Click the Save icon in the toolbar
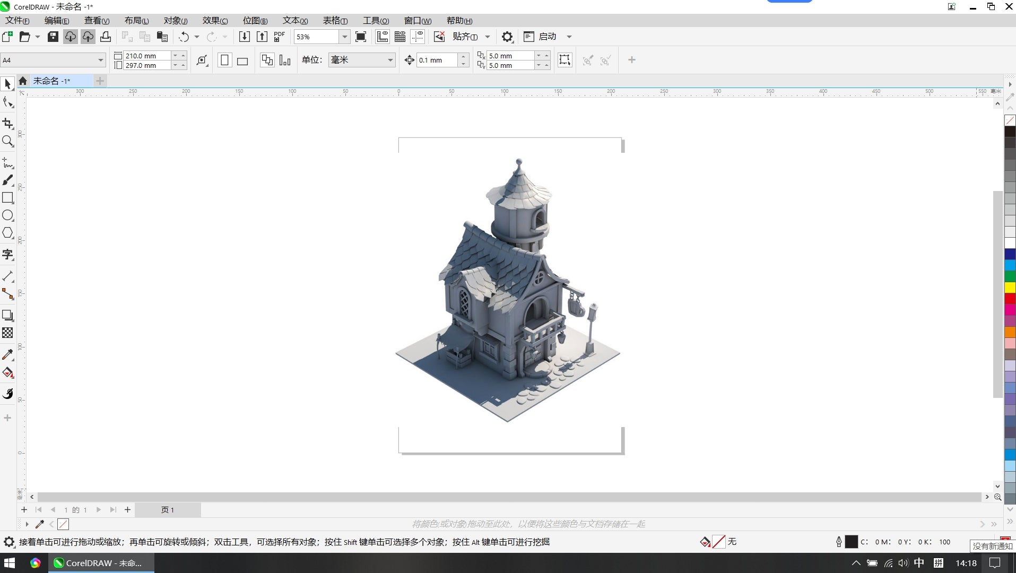This screenshot has height=573, width=1016. click(53, 37)
